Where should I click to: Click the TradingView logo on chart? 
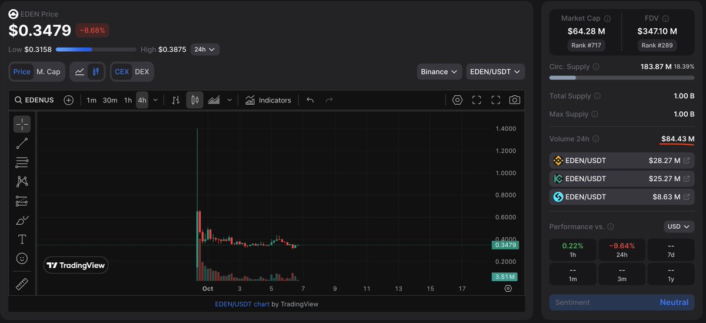click(x=76, y=265)
